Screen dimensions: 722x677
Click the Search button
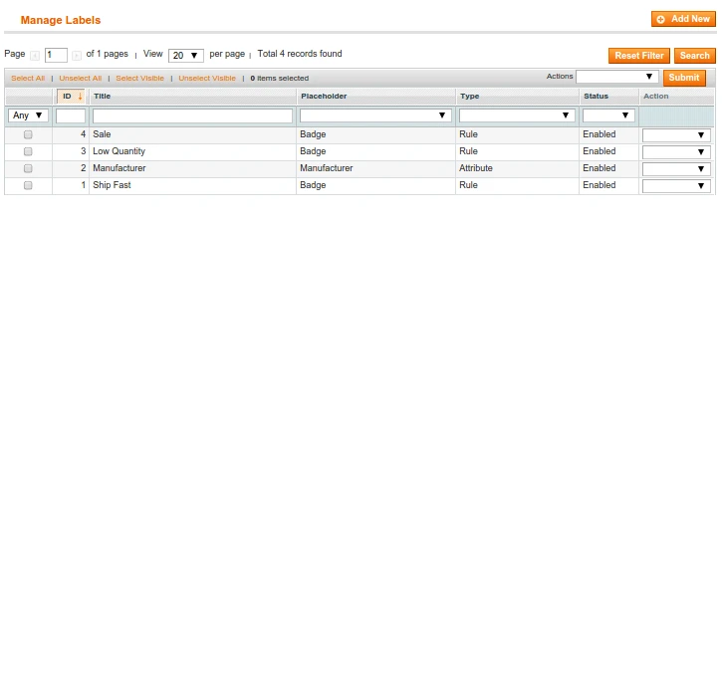694,56
